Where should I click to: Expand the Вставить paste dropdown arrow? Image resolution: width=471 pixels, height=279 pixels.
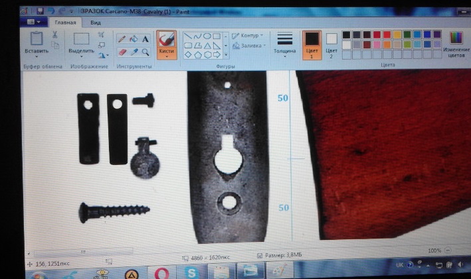pyautogui.click(x=37, y=56)
